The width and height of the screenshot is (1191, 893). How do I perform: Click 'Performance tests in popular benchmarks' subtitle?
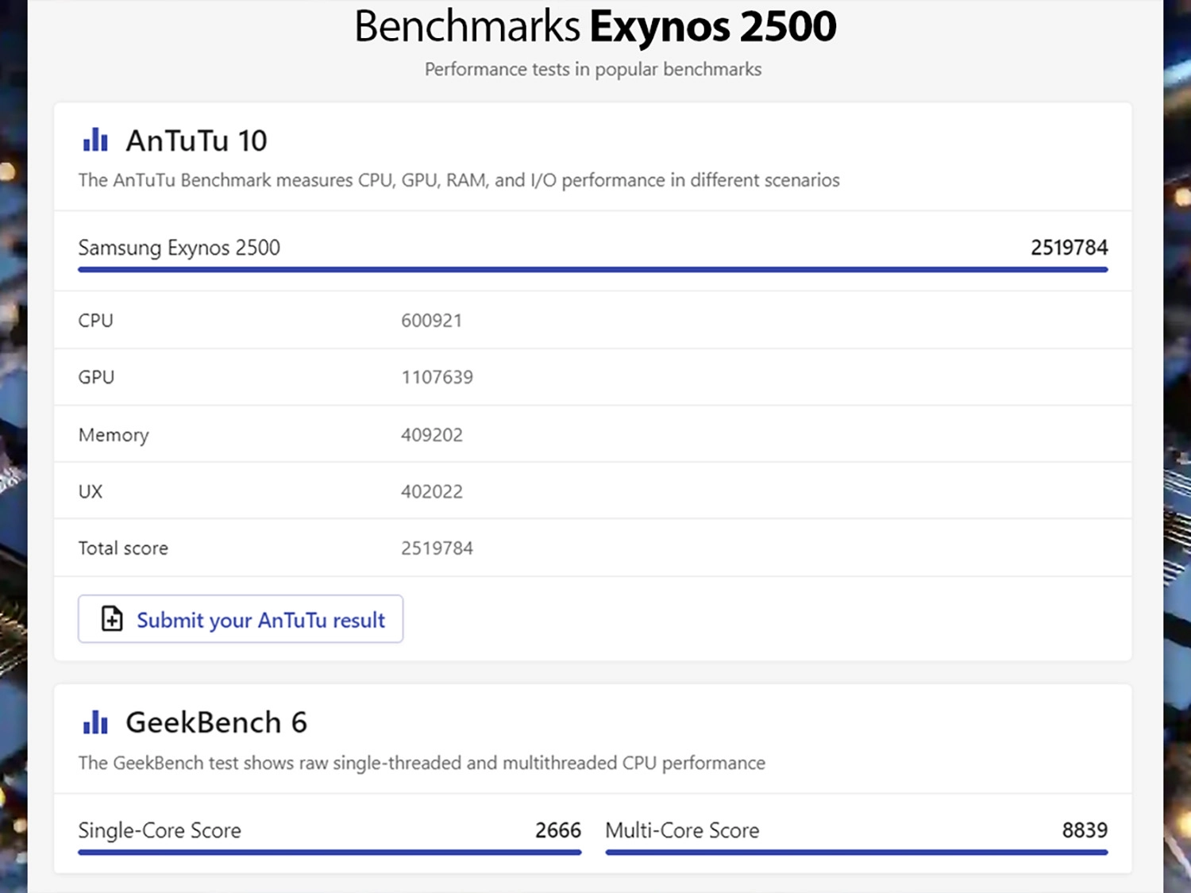click(x=593, y=69)
